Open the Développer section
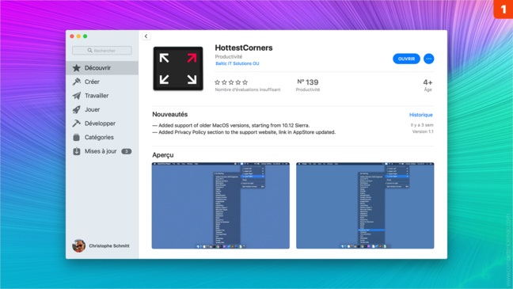 102,124
